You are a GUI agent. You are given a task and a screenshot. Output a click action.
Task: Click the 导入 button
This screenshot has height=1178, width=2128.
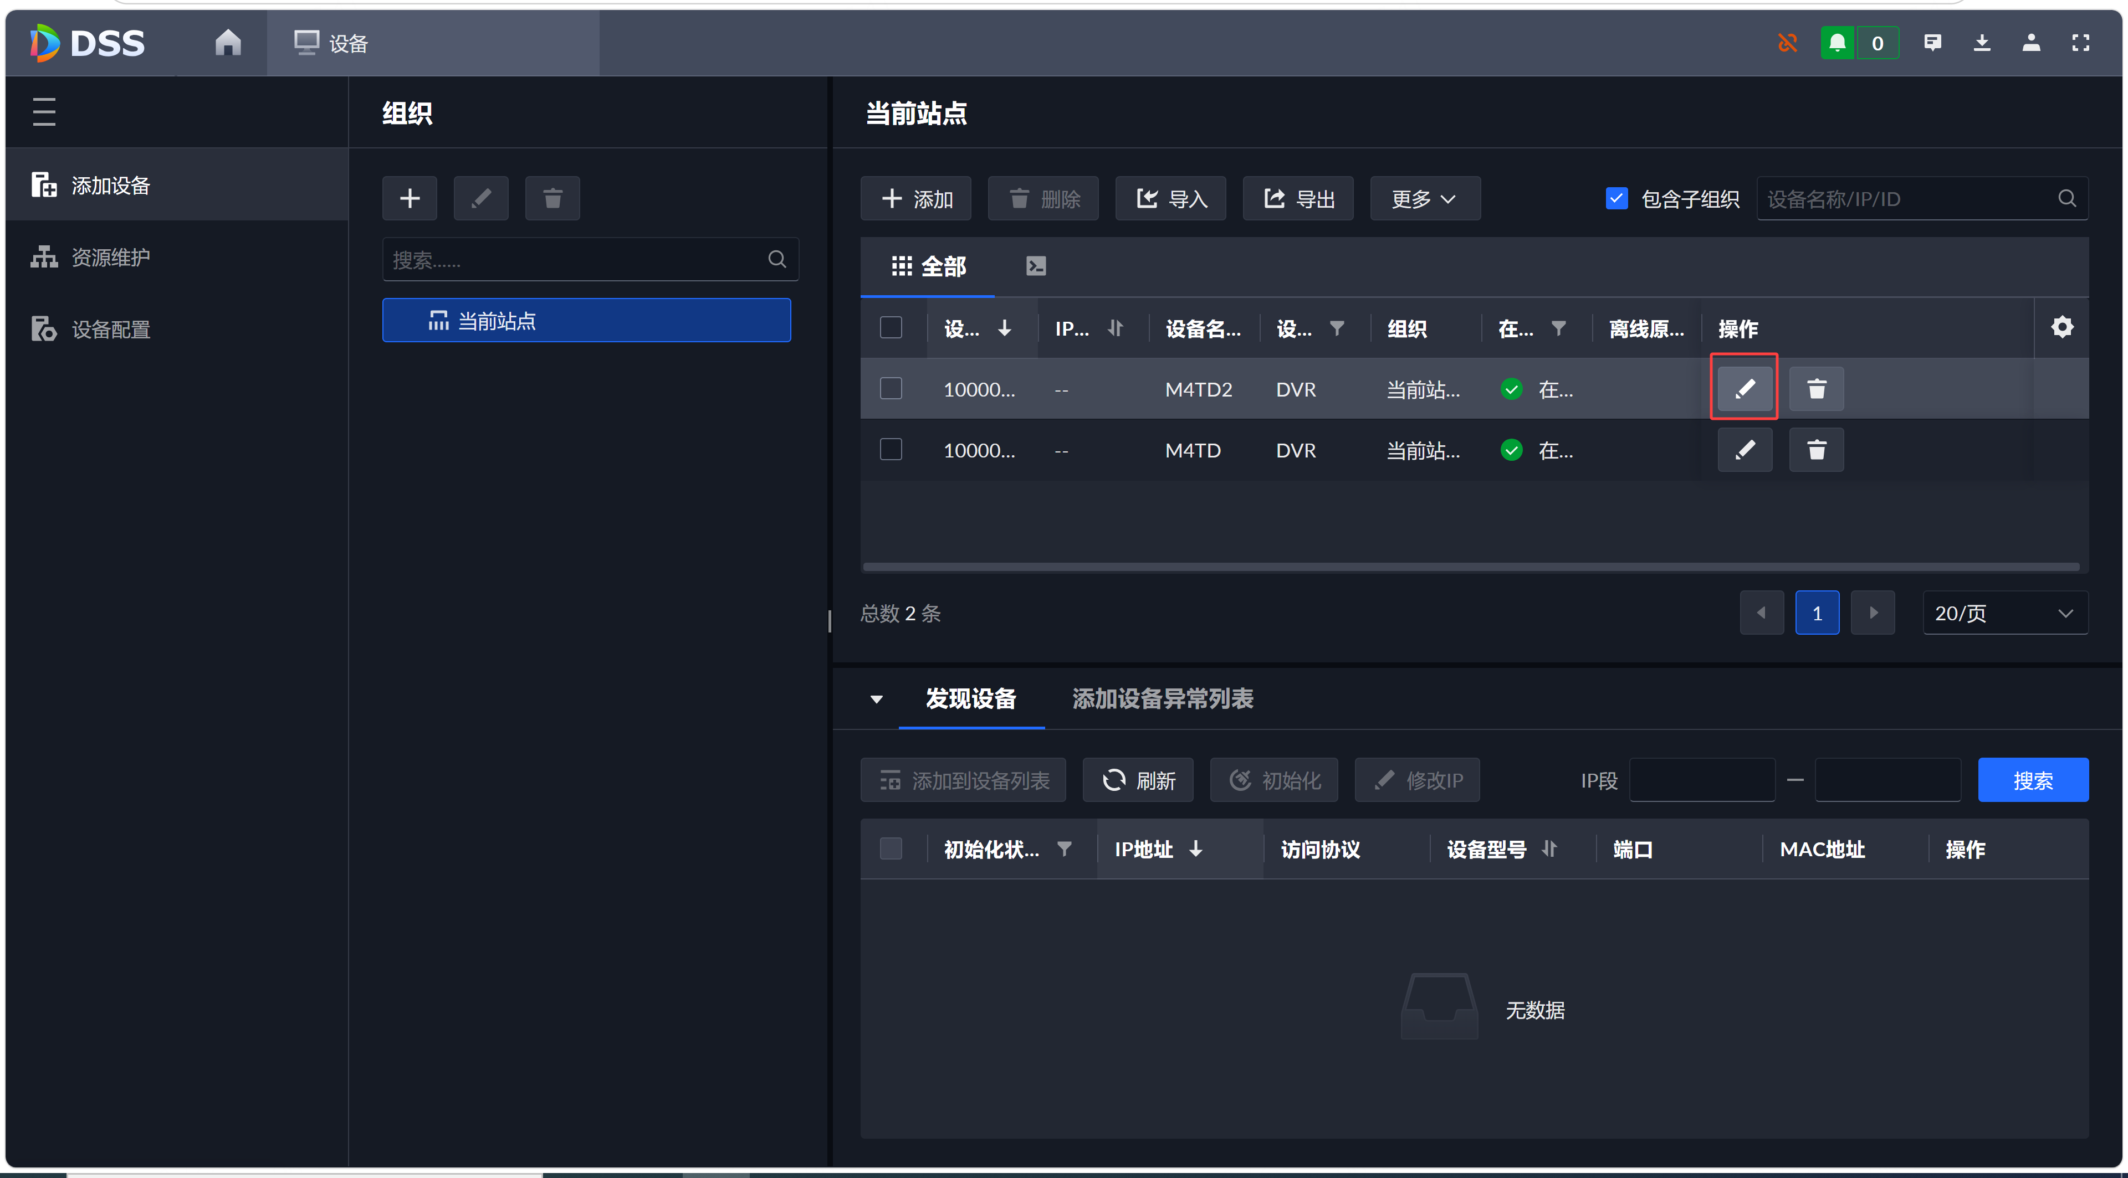(1170, 198)
